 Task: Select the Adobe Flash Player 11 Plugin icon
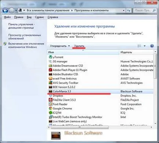pos(51,70)
